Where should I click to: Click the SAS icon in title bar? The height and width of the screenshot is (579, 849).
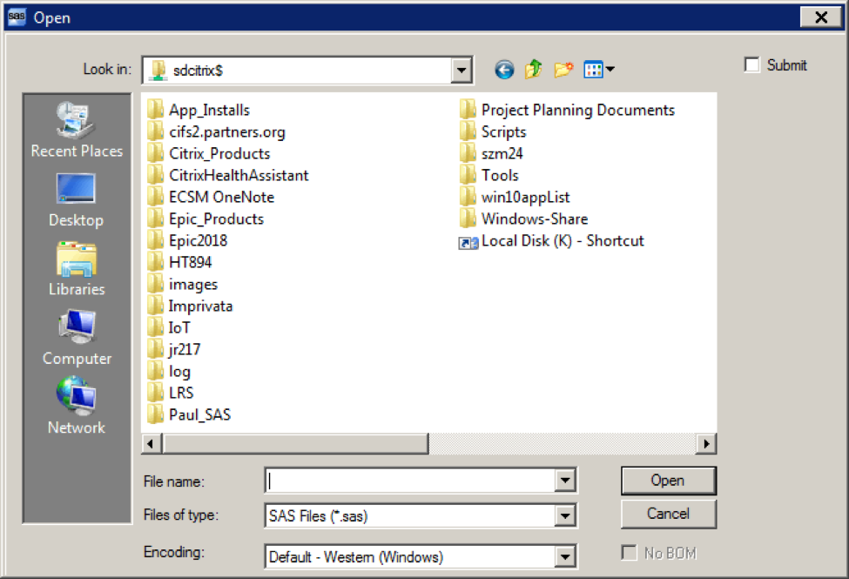(x=17, y=17)
